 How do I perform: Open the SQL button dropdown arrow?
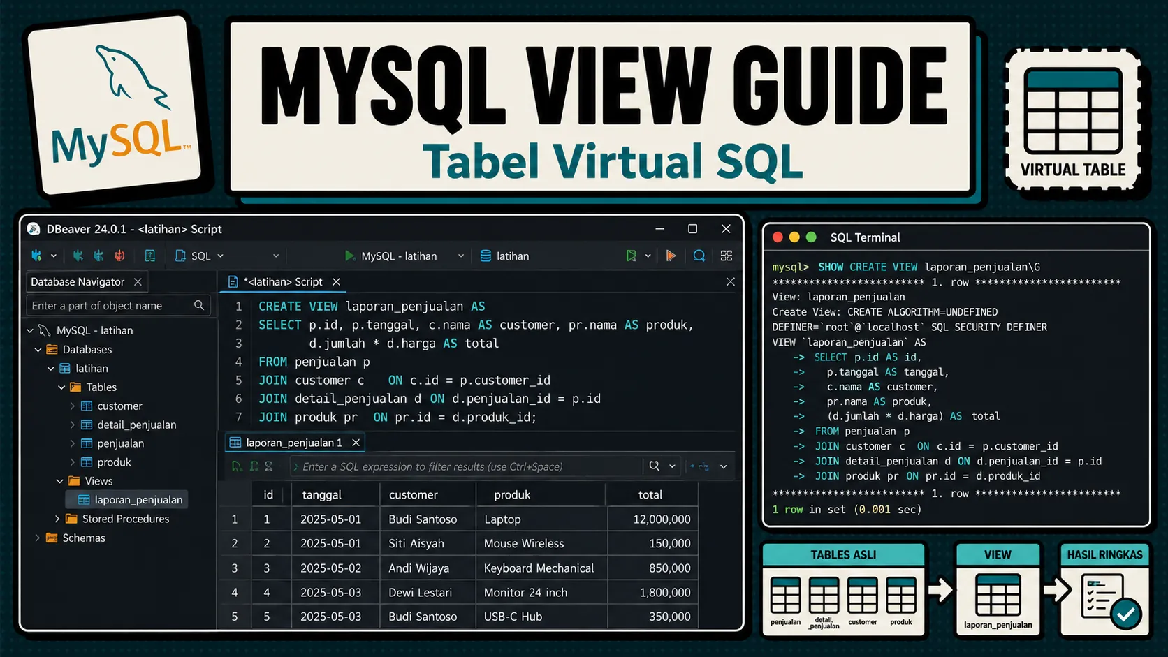(x=220, y=256)
